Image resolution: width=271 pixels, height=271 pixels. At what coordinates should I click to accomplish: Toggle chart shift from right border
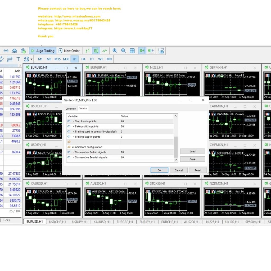[151, 51]
